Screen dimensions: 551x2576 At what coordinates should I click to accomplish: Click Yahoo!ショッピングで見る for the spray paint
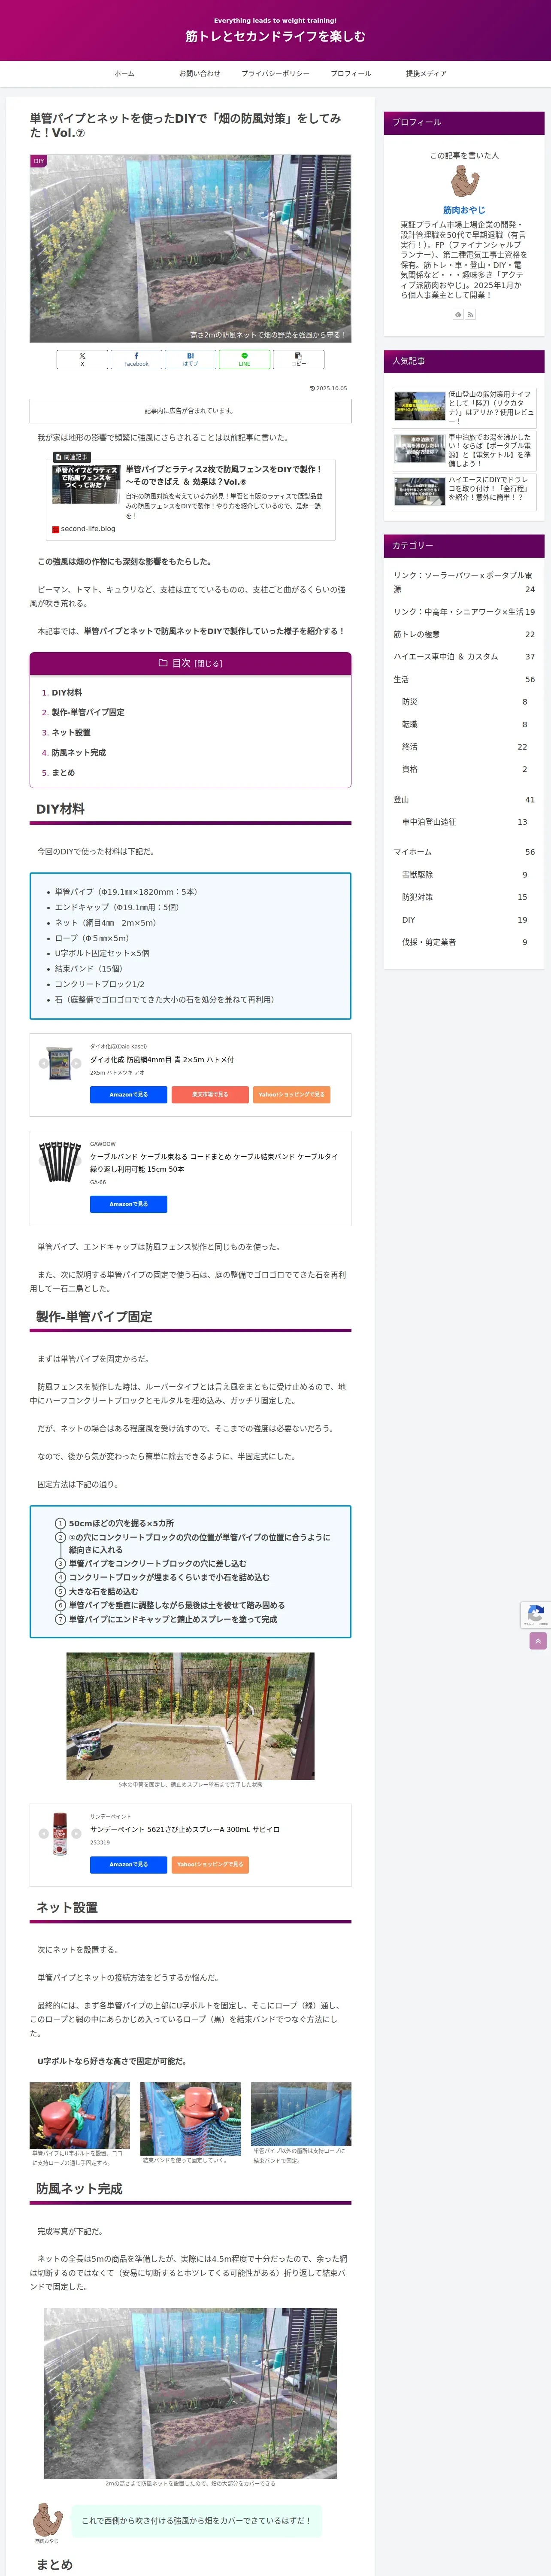(x=210, y=1864)
